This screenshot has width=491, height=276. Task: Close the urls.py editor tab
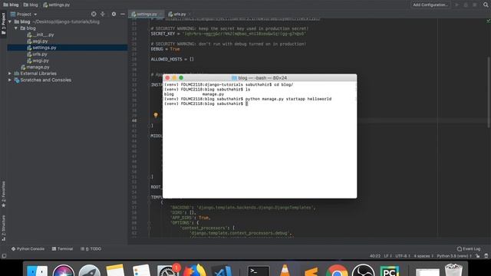[189, 14]
